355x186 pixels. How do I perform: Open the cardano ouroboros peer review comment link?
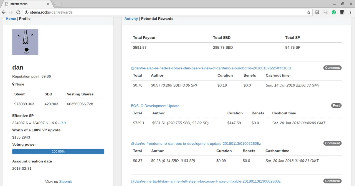pos(211,68)
